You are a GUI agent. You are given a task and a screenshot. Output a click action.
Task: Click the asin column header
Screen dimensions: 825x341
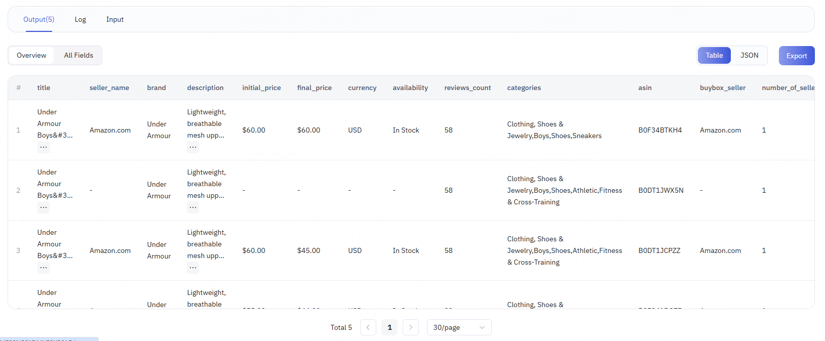tap(645, 88)
